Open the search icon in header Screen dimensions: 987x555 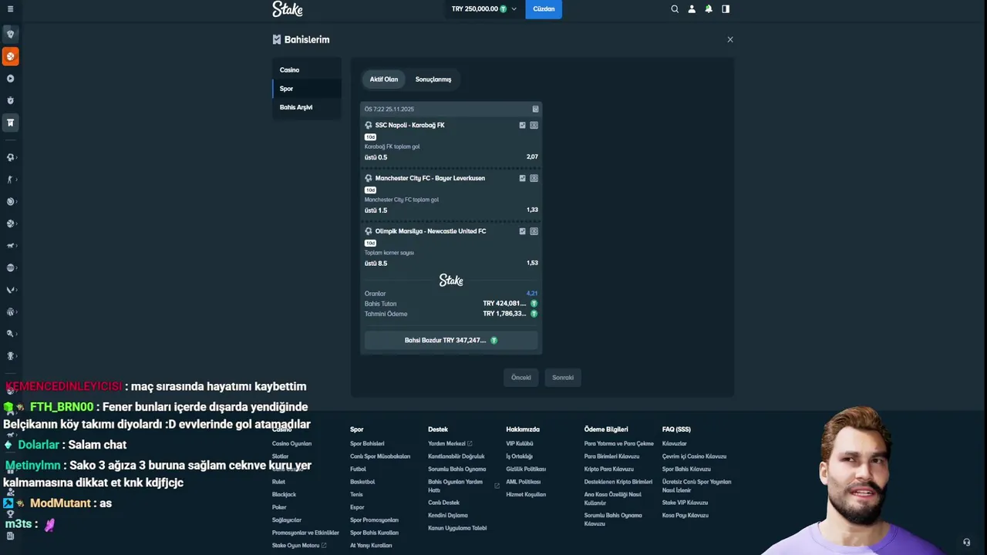point(675,9)
